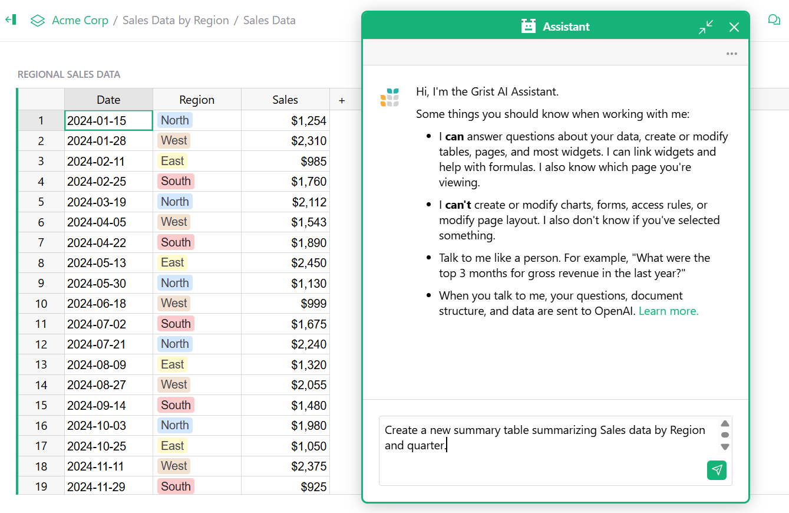
Task: Open Acme Corp workspace breadcrumb
Action: pyautogui.click(x=80, y=20)
